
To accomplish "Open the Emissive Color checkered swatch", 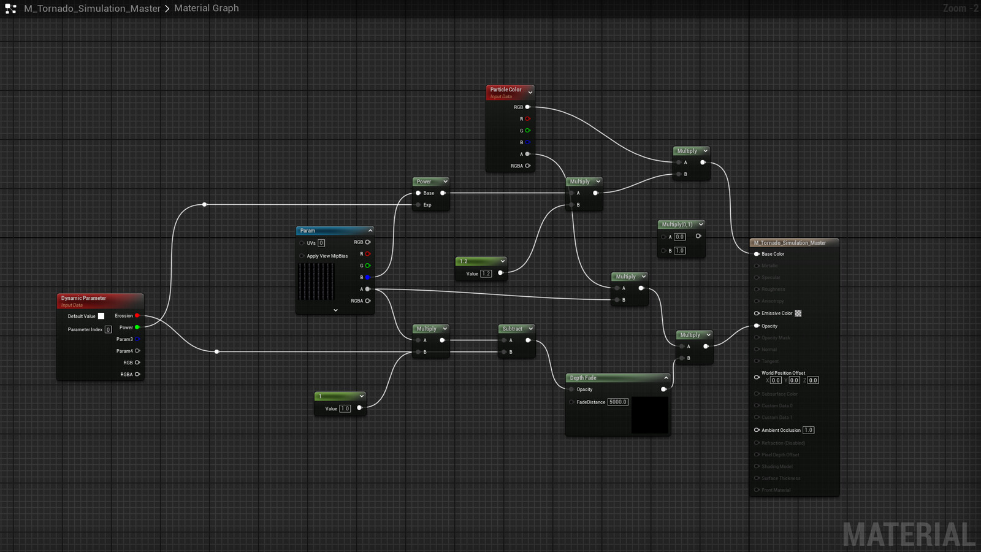I will click(x=798, y=313).
